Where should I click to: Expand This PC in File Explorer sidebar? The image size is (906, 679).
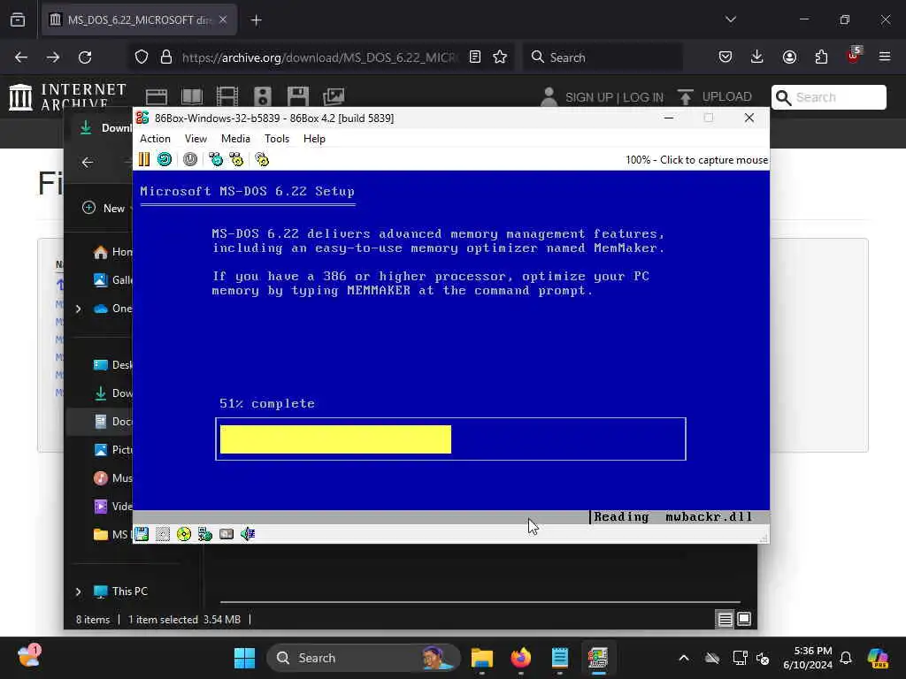[79, 591]
